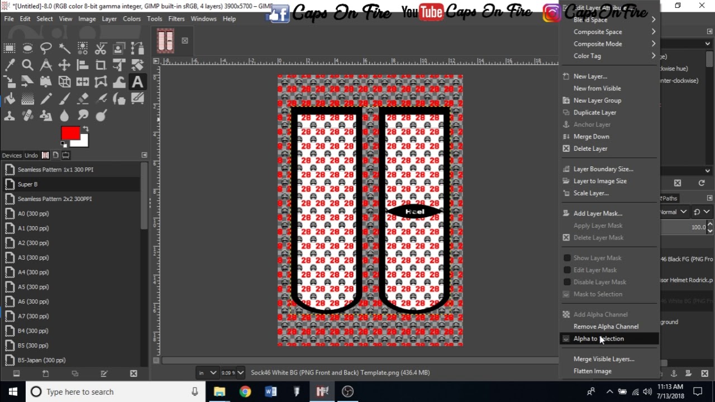Choose Alpha to Selection in context menu

click(x=610, y=338)
